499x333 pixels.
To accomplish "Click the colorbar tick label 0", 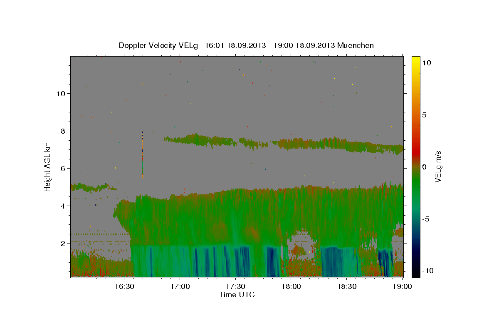I will [x=424, y=167].
